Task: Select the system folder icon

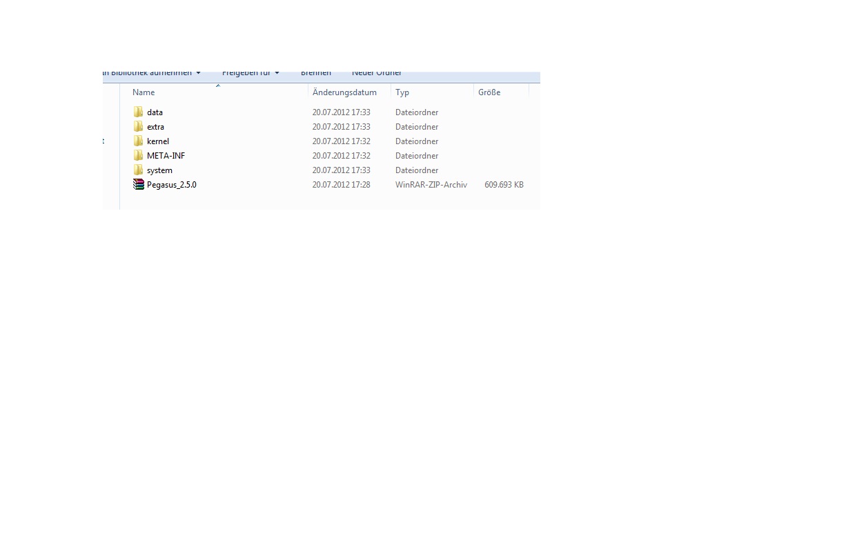Action: (x=138, y=170)
